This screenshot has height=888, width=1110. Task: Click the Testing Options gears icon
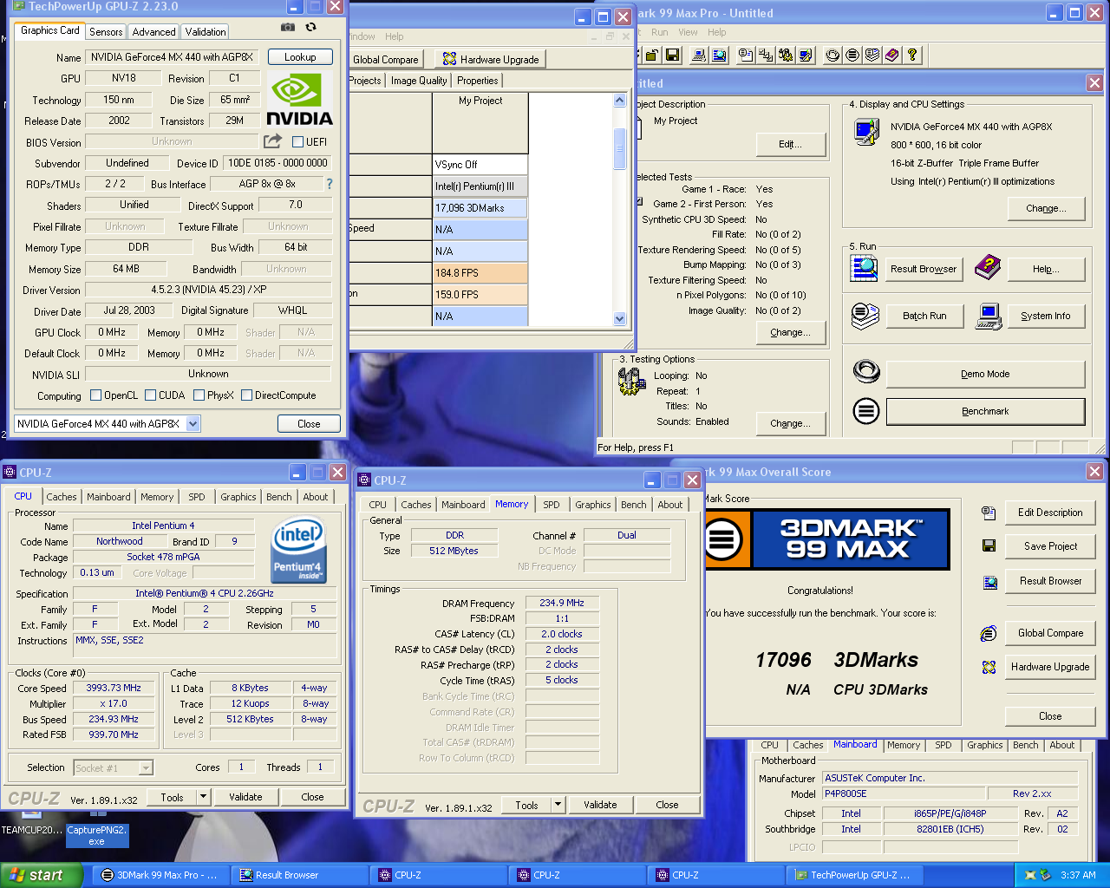click(x=631, y=382)
